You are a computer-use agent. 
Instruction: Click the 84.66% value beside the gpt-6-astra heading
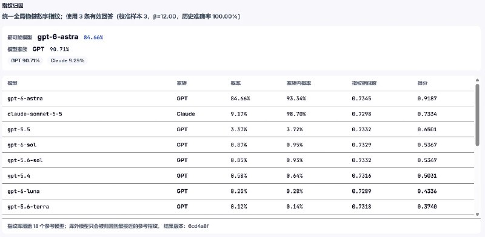click(93, 37)
